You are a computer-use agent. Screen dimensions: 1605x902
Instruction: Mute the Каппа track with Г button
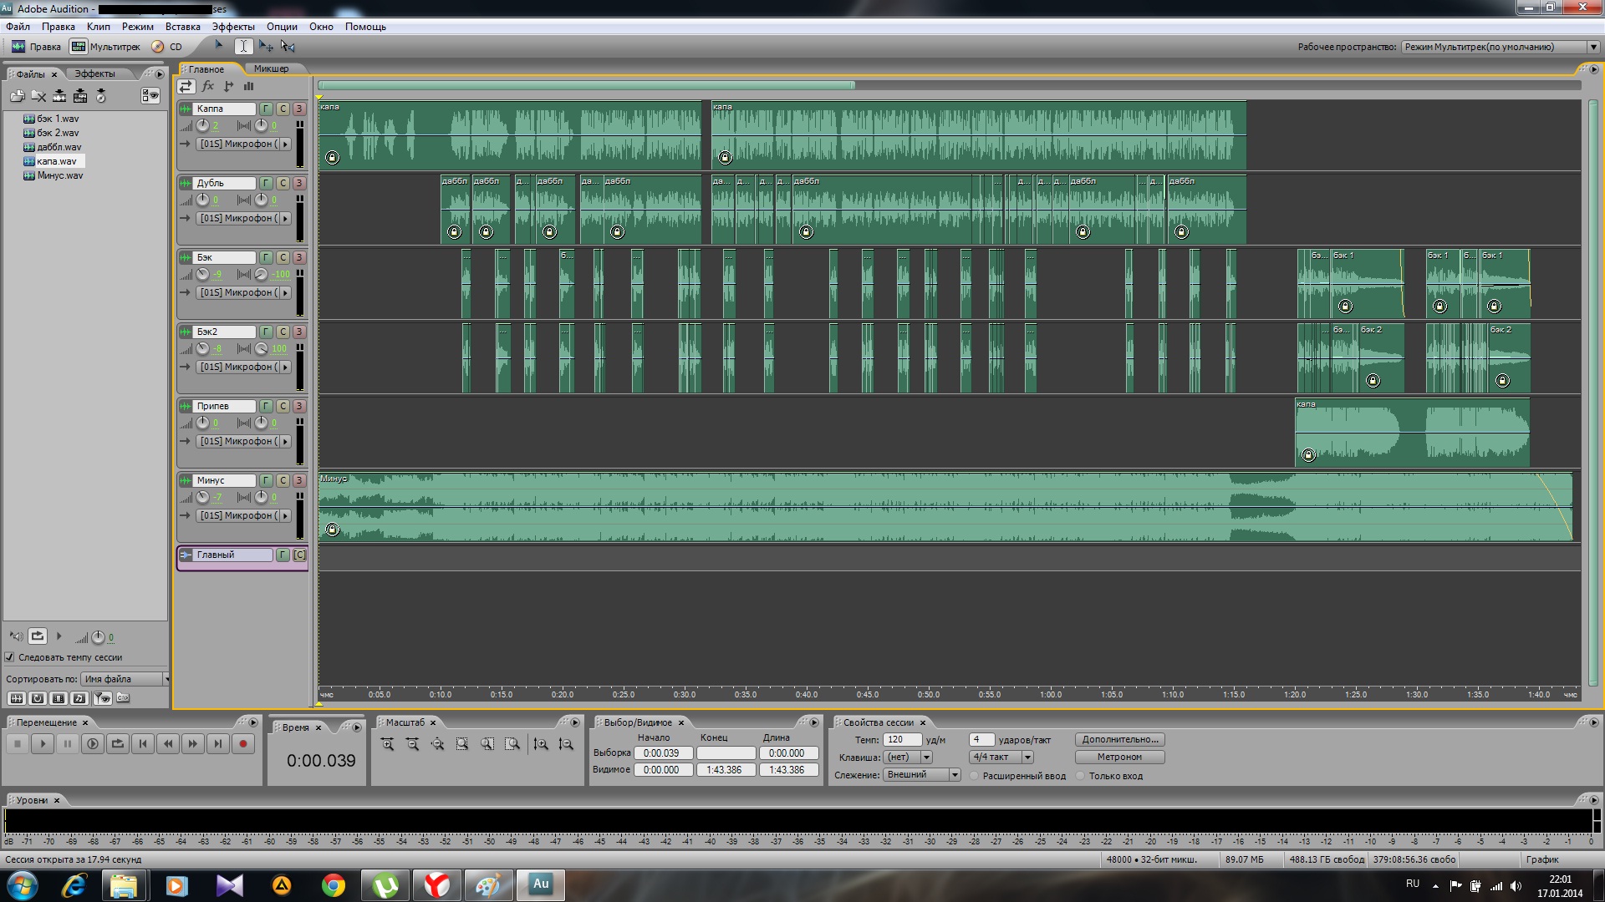click(x=266, y=109)
